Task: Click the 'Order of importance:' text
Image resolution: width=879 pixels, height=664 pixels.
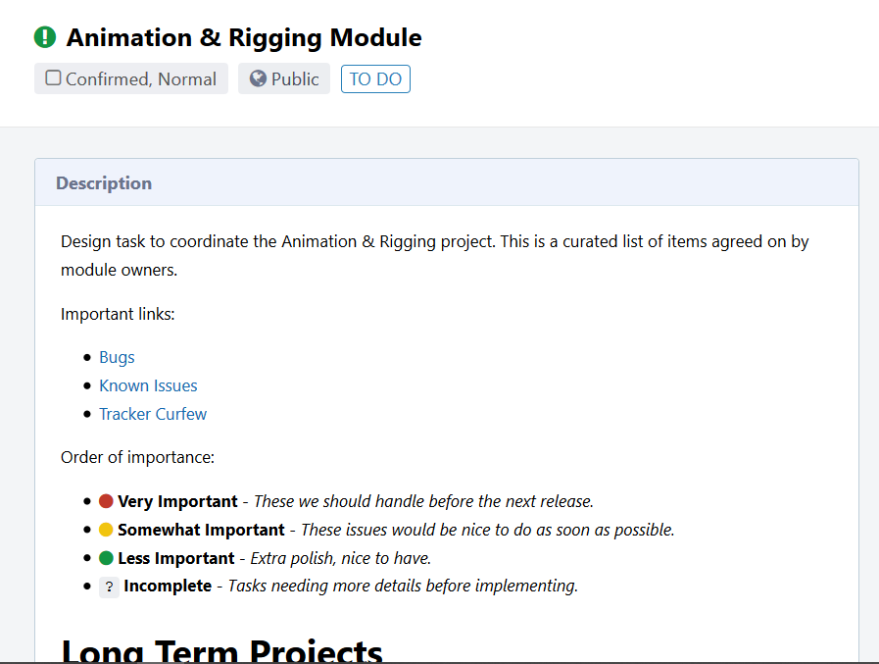Action: [137, 457]
